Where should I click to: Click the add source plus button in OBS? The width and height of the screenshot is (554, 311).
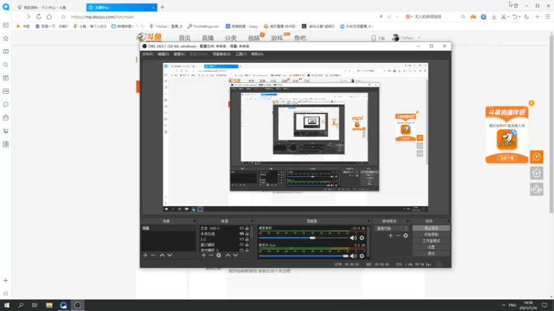coord(204,255)
